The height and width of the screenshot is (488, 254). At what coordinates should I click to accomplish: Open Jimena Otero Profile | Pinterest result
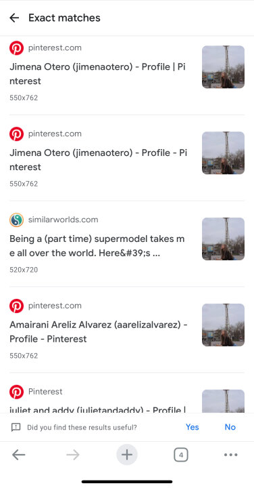point(98,74)
